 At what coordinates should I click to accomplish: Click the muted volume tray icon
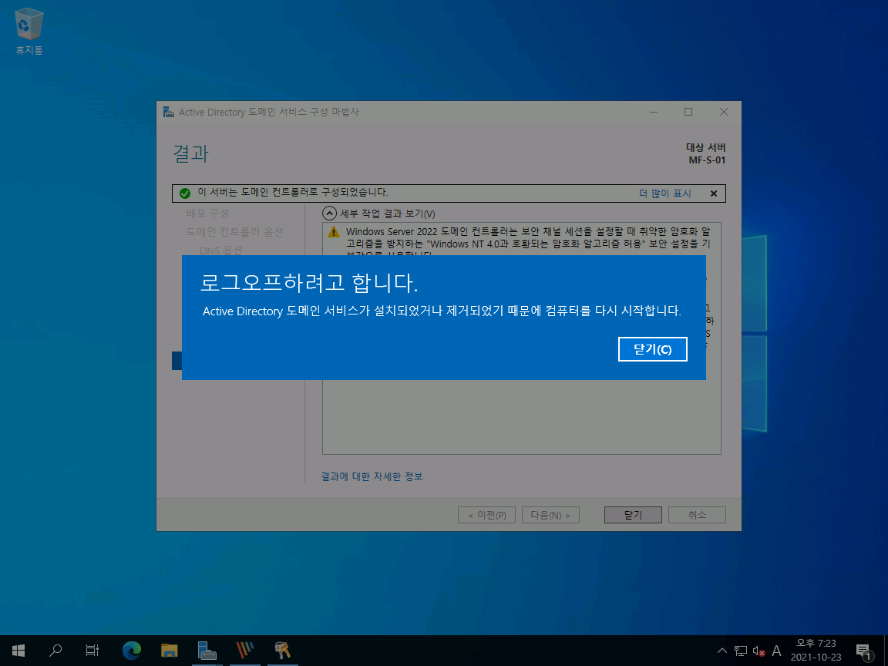tap(758, 651)
